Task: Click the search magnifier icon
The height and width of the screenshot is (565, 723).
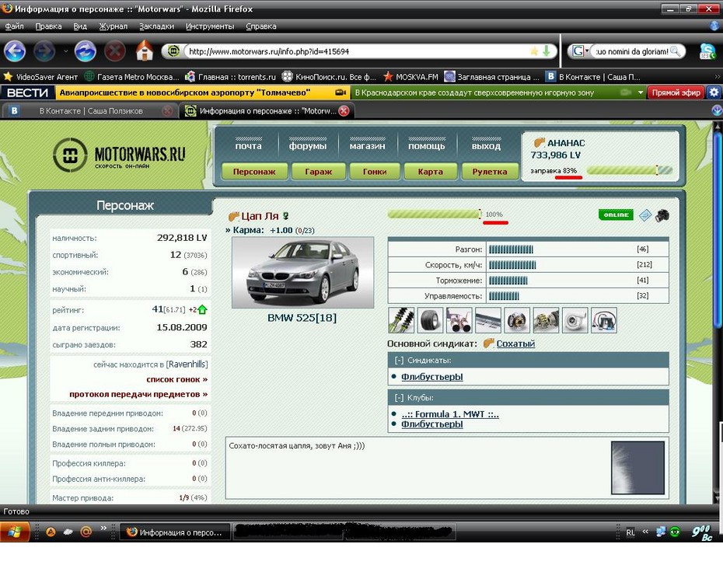Action: tap(675, 51)
